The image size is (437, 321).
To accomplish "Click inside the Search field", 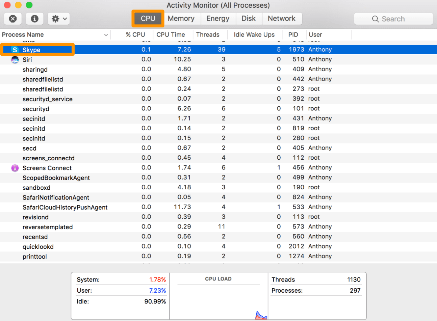I will (x=399, y=19).
